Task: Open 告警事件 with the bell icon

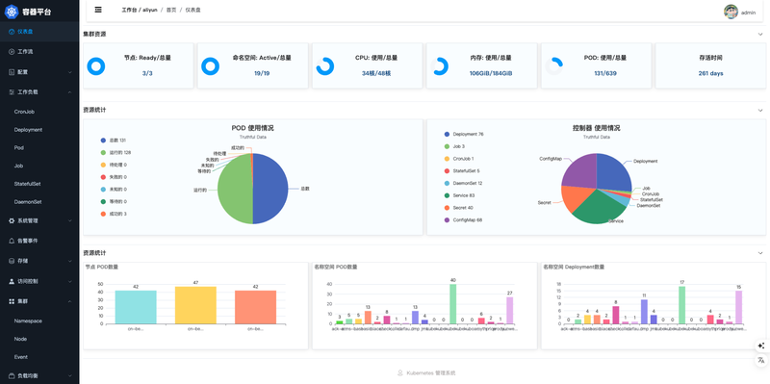Action: tap(12, 242)
